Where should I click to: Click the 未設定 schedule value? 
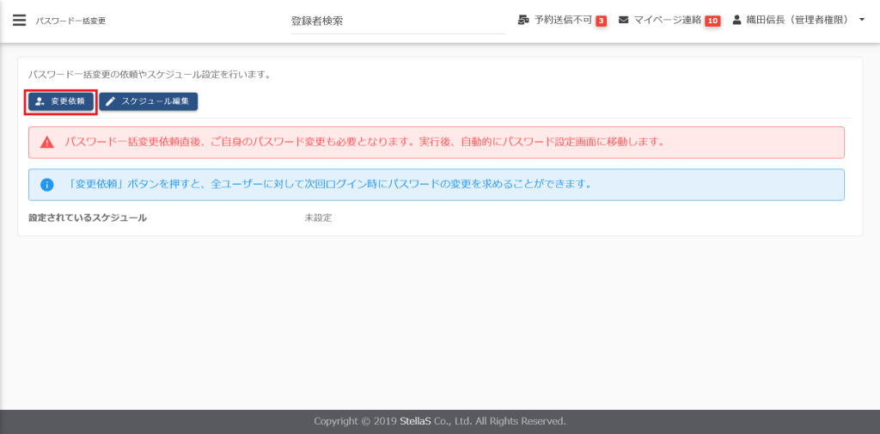click(x=318, y=217)
